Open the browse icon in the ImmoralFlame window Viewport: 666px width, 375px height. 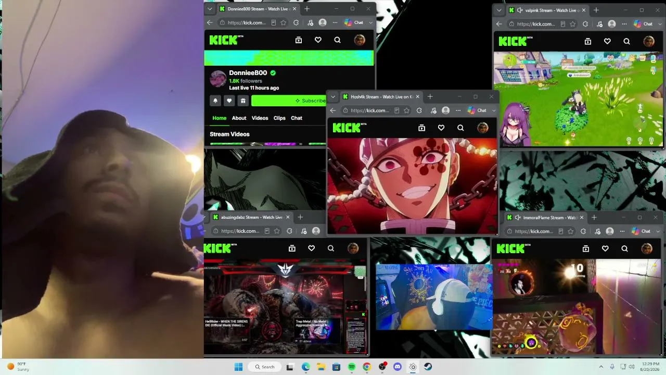click(x=586, y=249)
